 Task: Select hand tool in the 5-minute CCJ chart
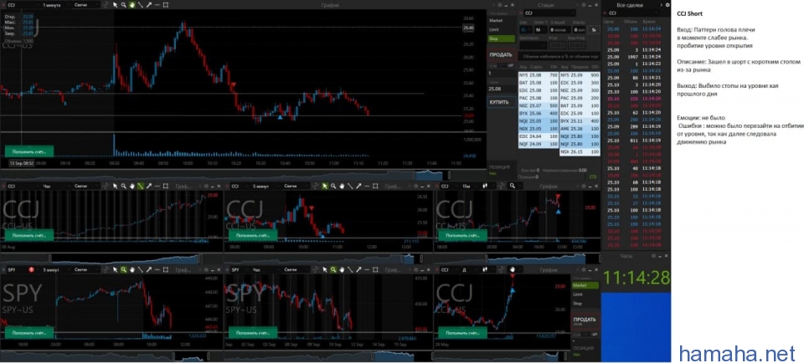tap(341, 186)
